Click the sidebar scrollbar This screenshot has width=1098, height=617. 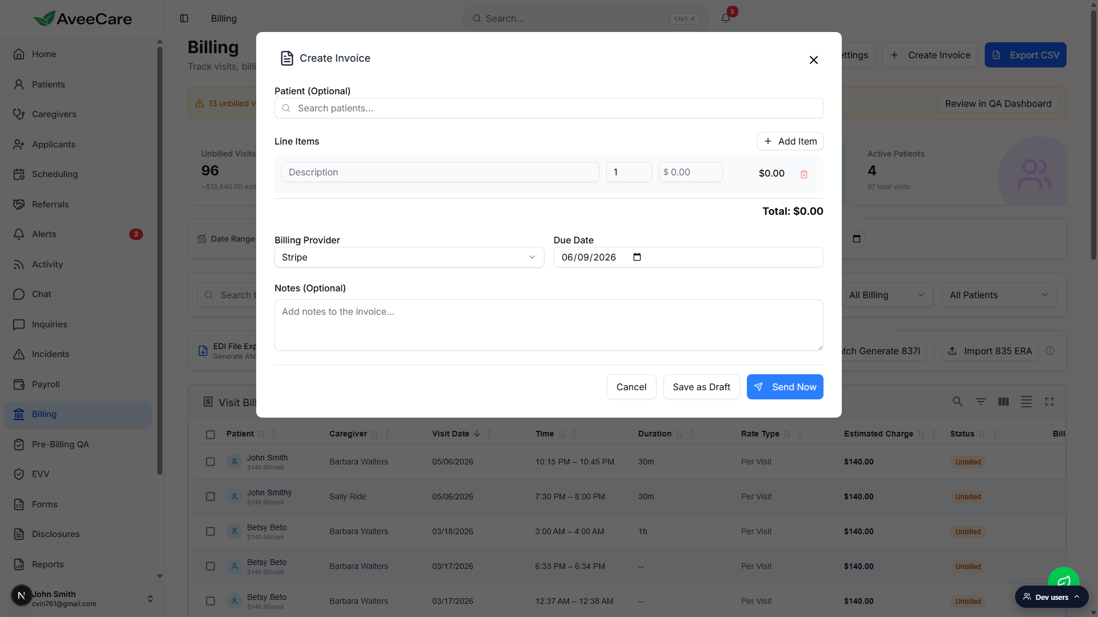160,261
